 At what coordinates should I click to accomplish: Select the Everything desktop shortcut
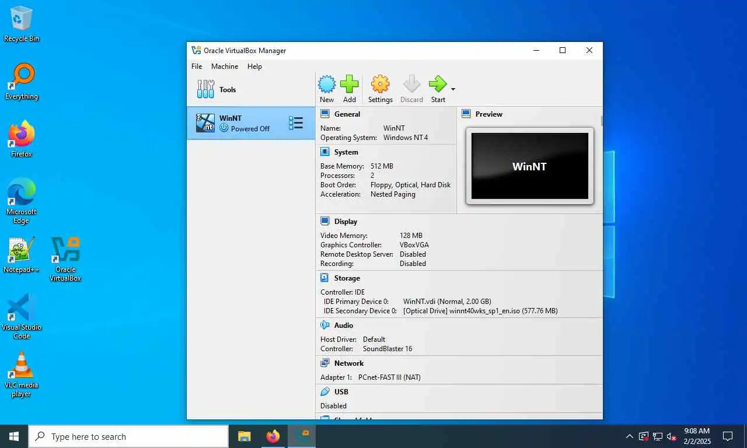click(22, 82)
